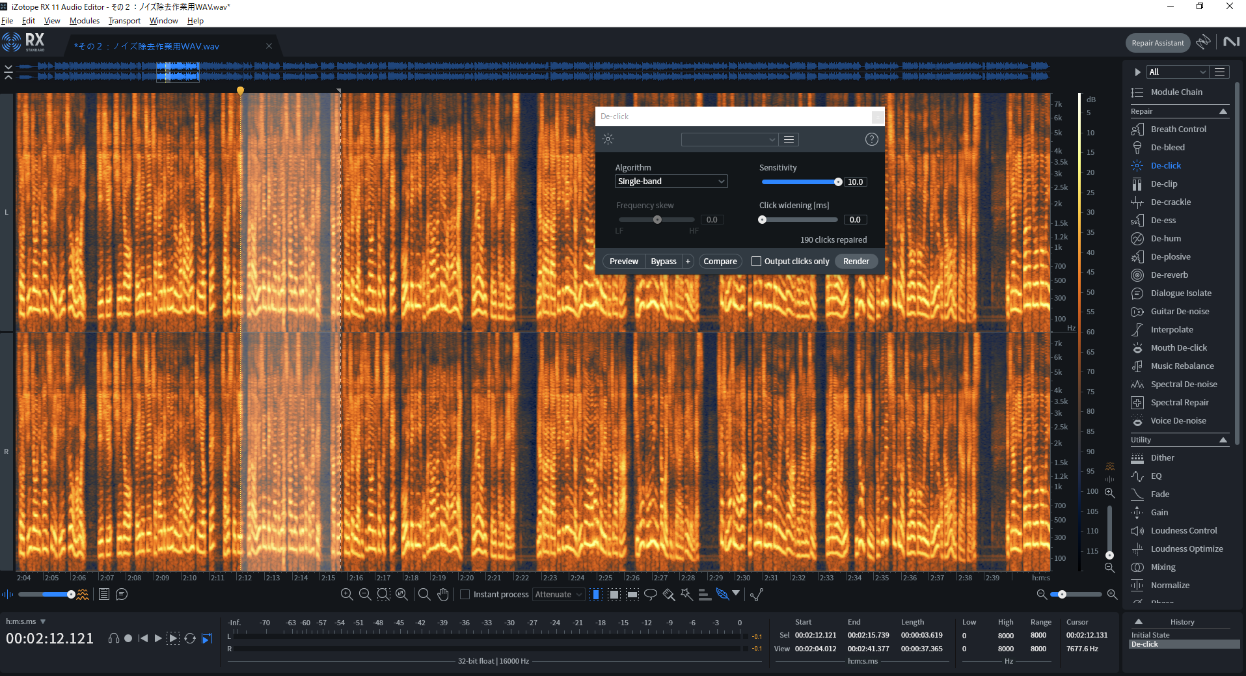Screen dimensions: 1246x676
Task: Click the zoom to selection icon
Action: click(383, 594)
